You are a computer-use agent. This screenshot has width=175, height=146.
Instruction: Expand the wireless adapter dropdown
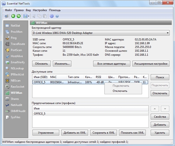[168, 33]
